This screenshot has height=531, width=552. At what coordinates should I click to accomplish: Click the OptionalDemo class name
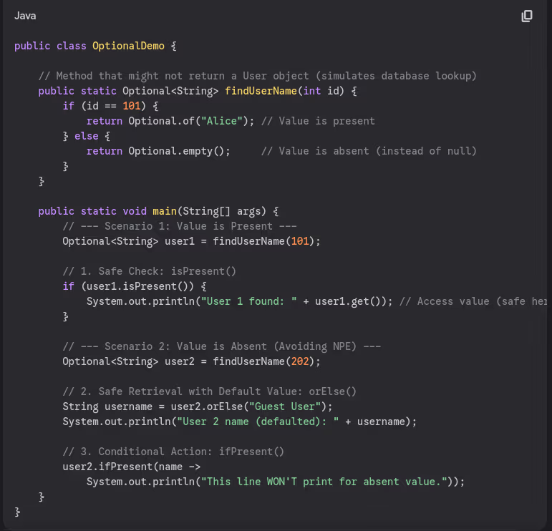tap(129, 46)
